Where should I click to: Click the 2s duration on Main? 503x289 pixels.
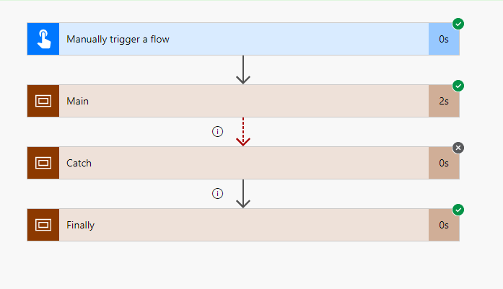click(x=444, y=101)
